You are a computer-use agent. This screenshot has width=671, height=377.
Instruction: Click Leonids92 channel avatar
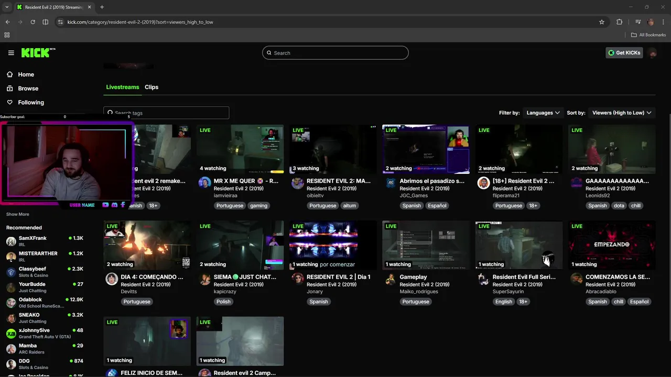(x=576, y=183)
